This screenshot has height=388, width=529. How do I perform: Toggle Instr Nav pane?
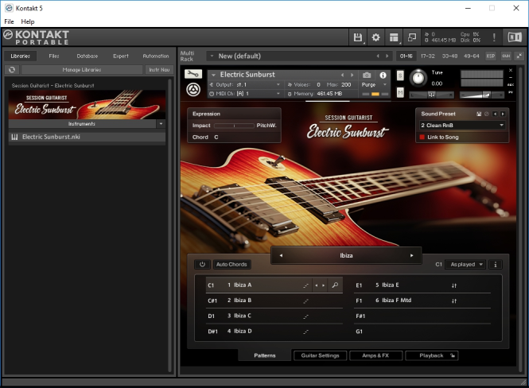(x=159, y=69)
